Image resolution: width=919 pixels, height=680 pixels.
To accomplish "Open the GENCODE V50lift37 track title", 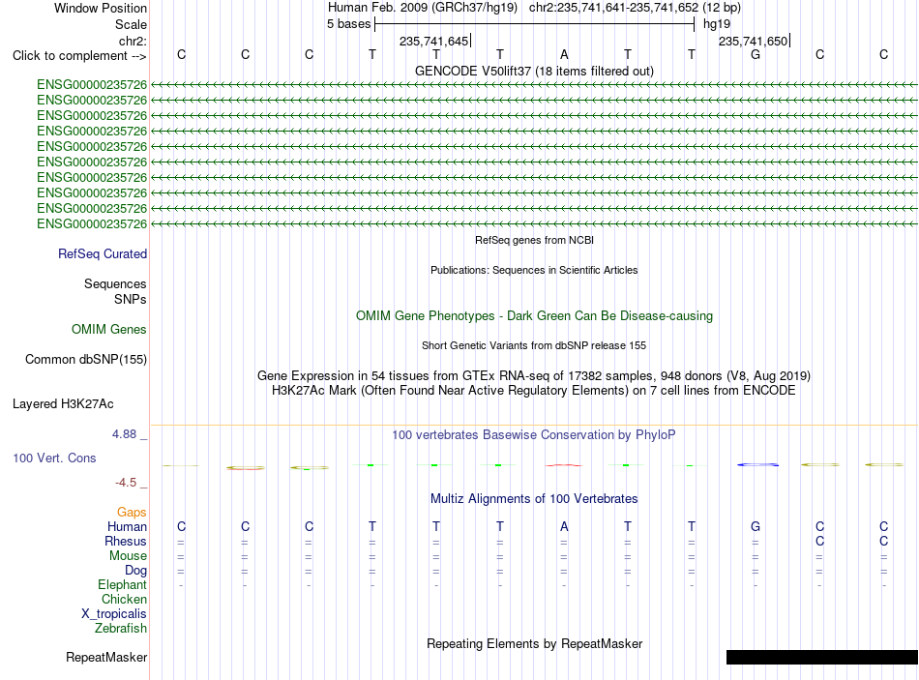I will [534, 71].
